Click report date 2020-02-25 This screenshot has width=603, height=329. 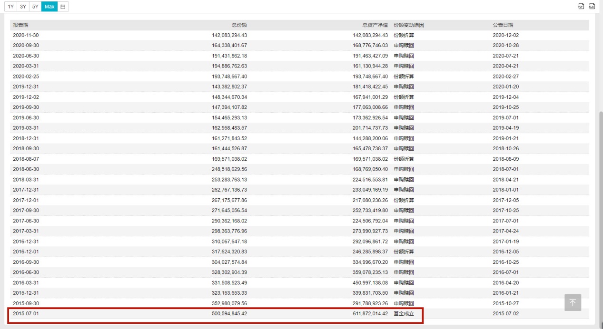tap(26, 77)
